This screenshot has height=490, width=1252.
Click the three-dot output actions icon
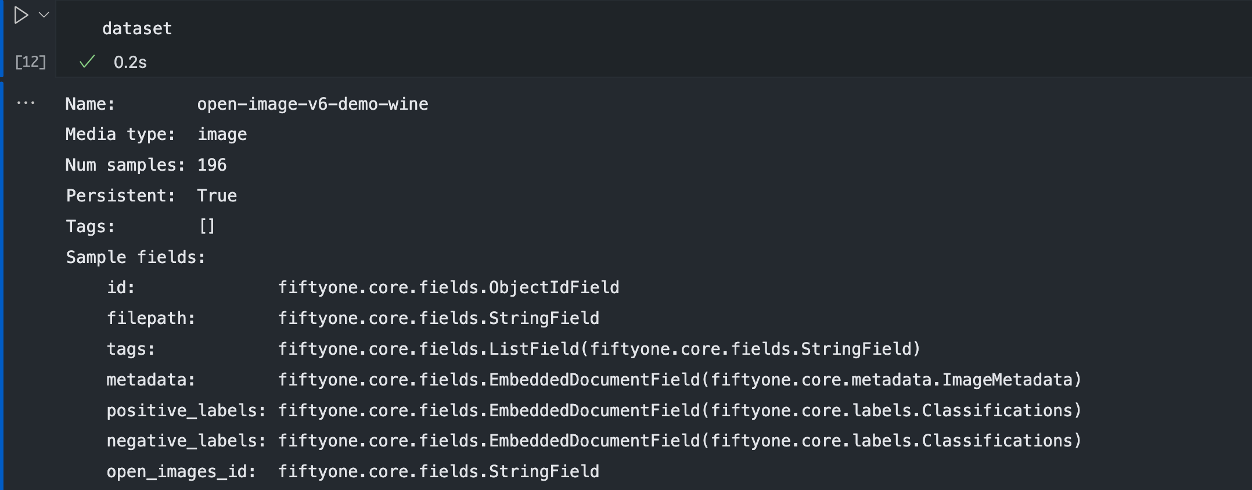point(26,103)
